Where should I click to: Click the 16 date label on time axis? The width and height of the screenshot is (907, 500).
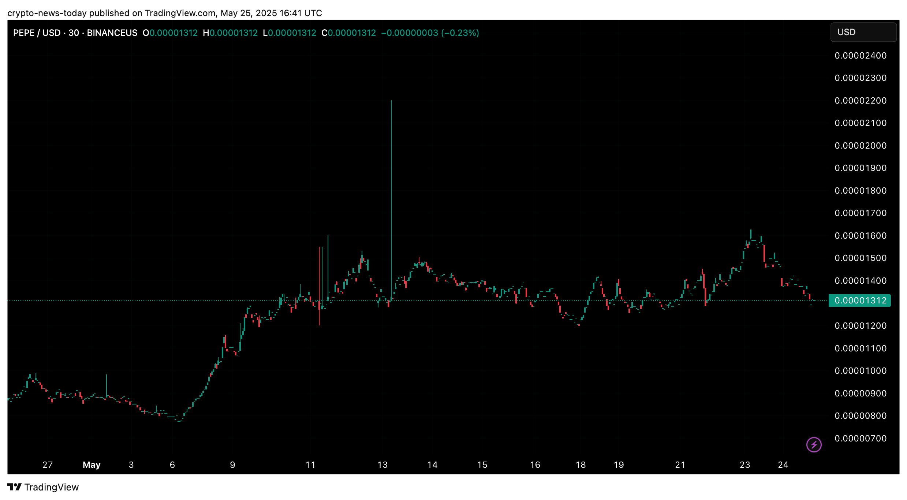(535, 465)
